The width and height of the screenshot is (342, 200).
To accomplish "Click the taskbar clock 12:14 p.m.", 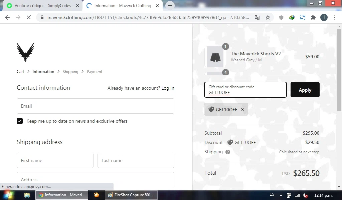I will click(323, 195).
